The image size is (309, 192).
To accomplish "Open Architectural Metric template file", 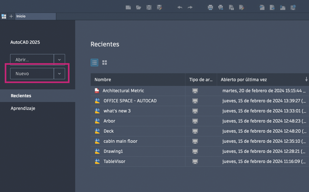I will coord(123,91).
